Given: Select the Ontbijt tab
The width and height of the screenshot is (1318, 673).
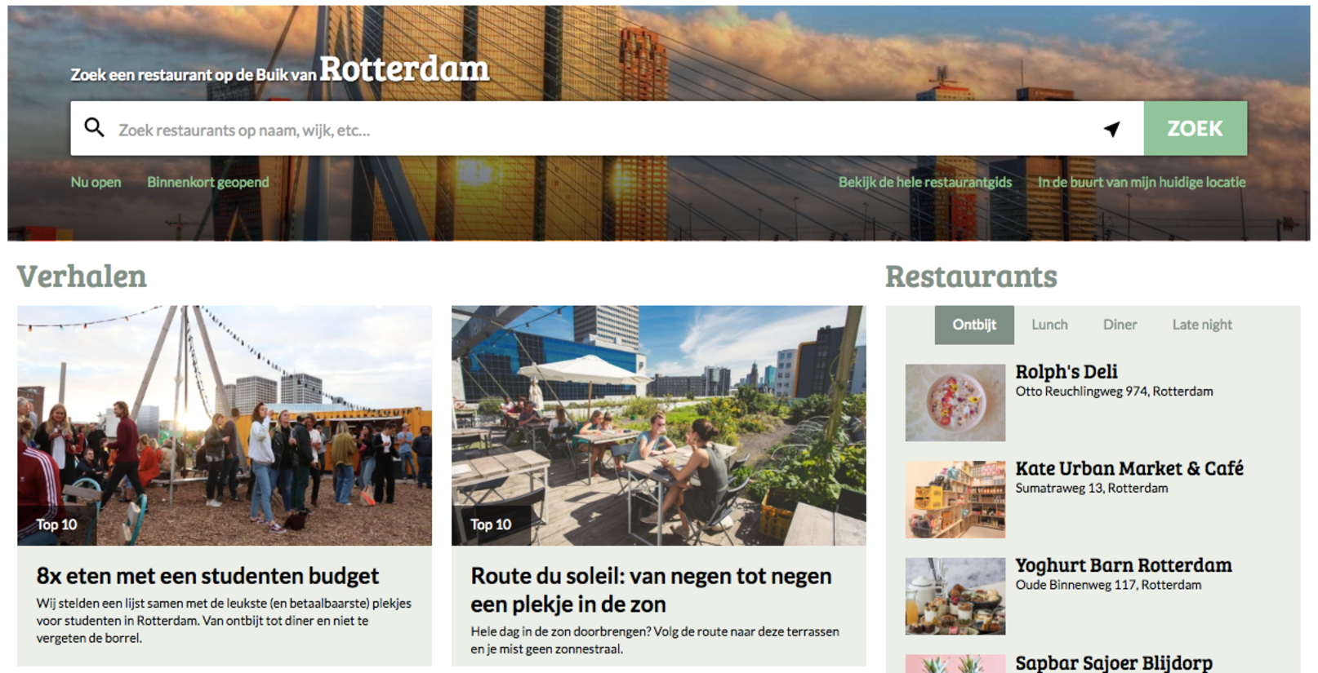Looking at the screenshot, I should (x=974, y=325).
